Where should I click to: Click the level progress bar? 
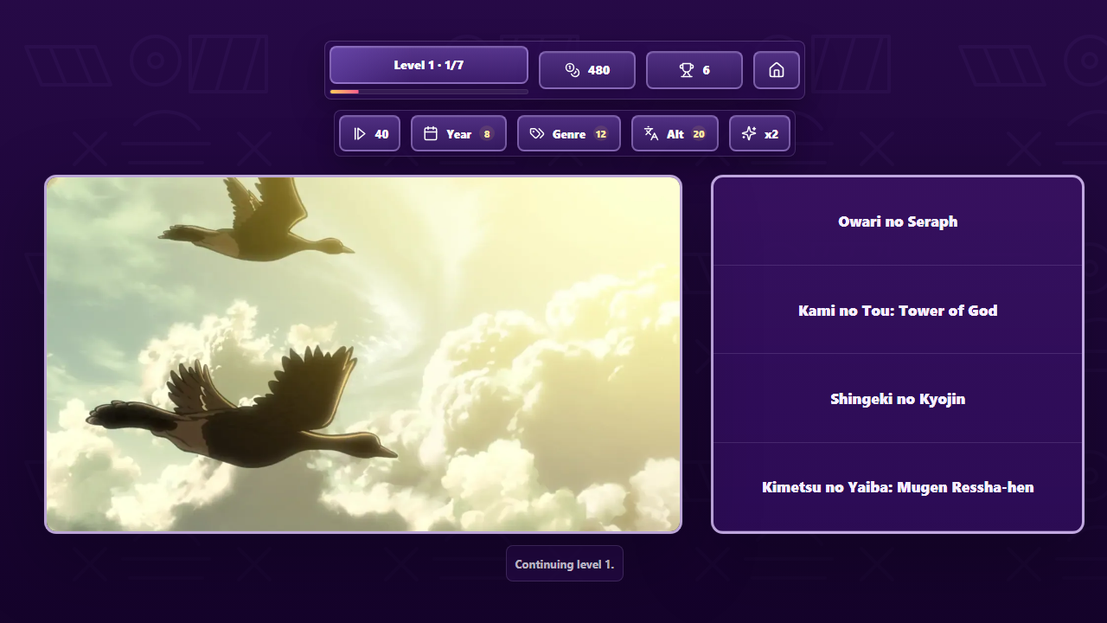[429, 91]
